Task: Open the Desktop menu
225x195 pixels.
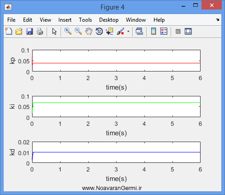Action: click(109, 20)
